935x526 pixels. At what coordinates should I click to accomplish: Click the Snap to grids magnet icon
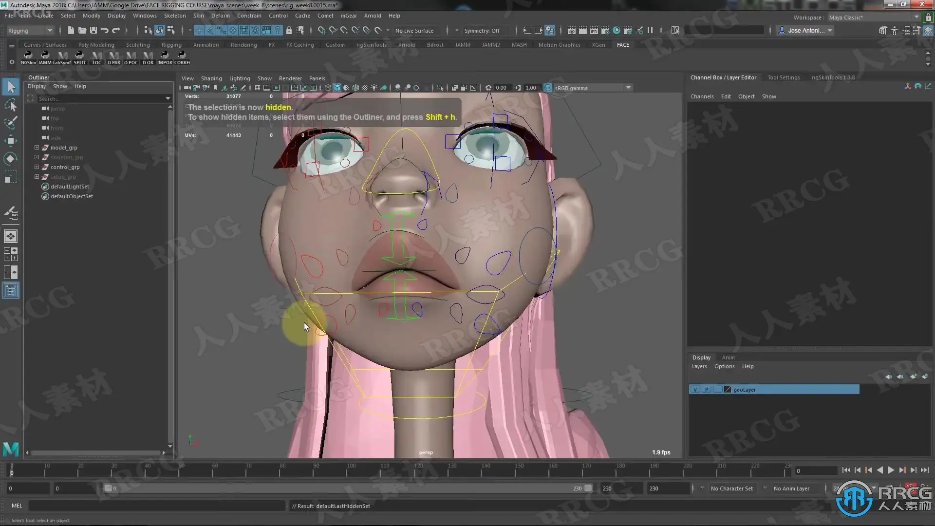pos(321,30)
